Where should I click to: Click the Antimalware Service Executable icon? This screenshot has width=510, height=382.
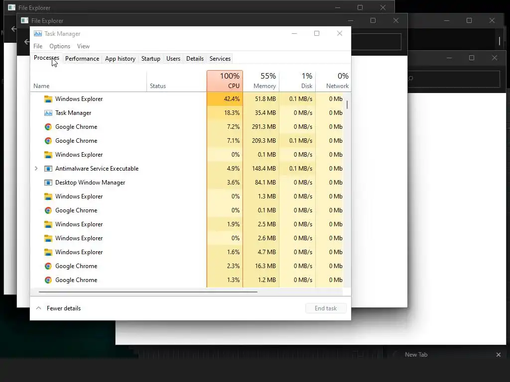coord(48,169)
